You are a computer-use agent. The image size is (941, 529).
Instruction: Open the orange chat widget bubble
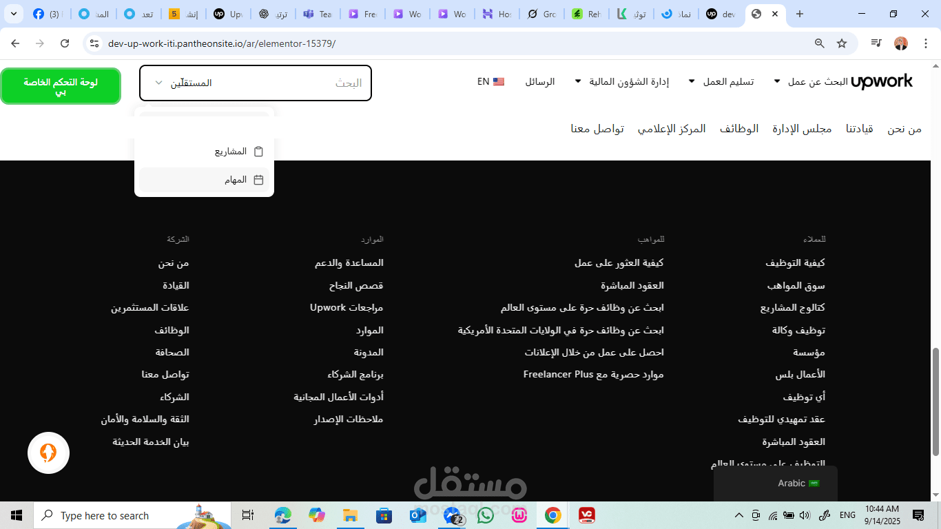[x=48, y=453]
